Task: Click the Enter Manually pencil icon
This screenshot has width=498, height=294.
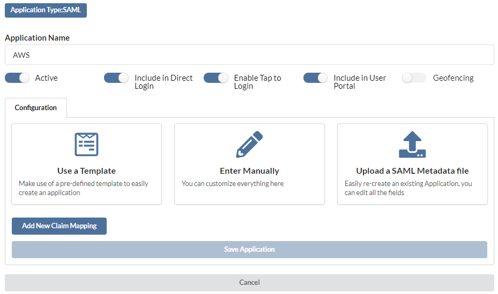Action: point(249,144)
